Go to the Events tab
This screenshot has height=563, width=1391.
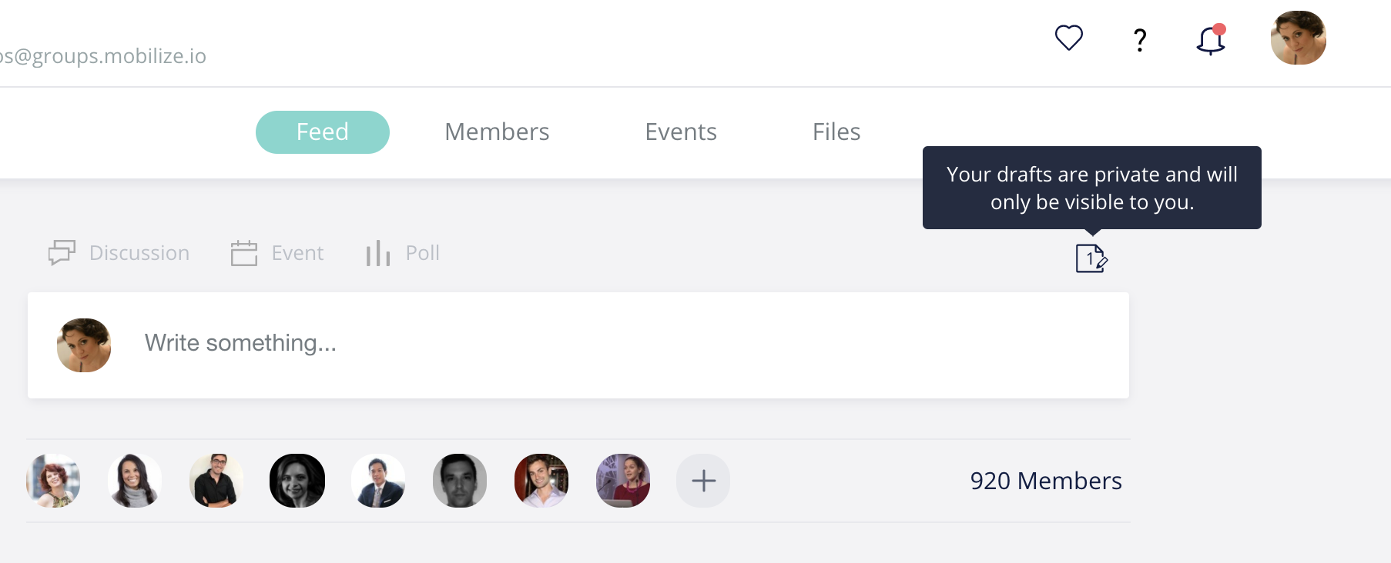681,132
